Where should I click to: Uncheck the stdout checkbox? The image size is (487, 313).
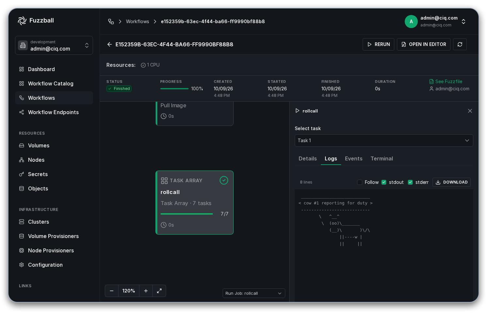point(384,182)
